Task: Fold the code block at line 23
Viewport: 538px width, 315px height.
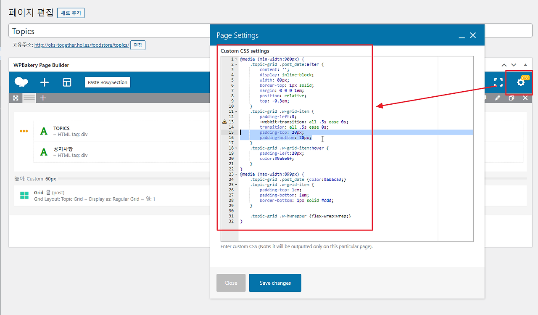Action: point(236,174)
